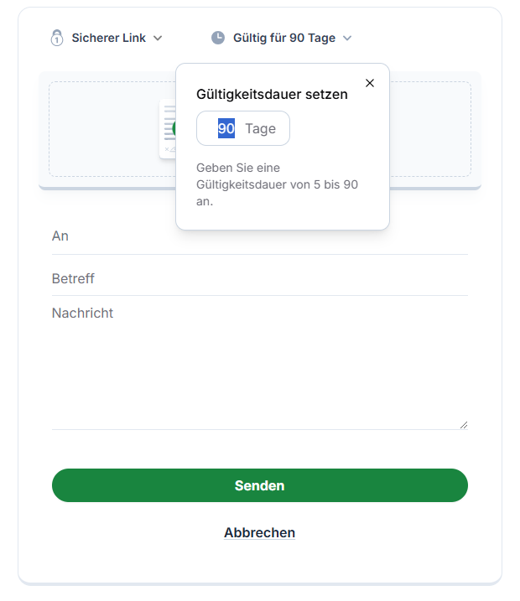Click the document icon in the upload area

point(168,128)
